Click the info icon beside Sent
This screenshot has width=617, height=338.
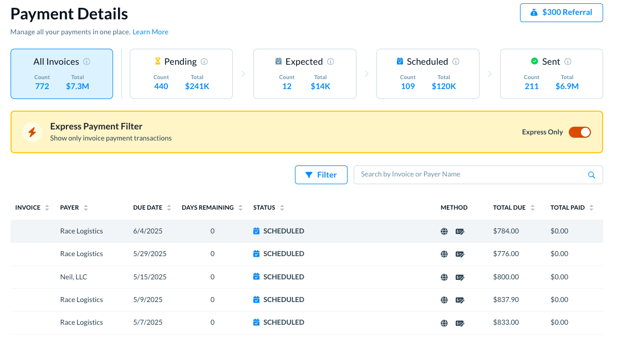coord(568,62)
